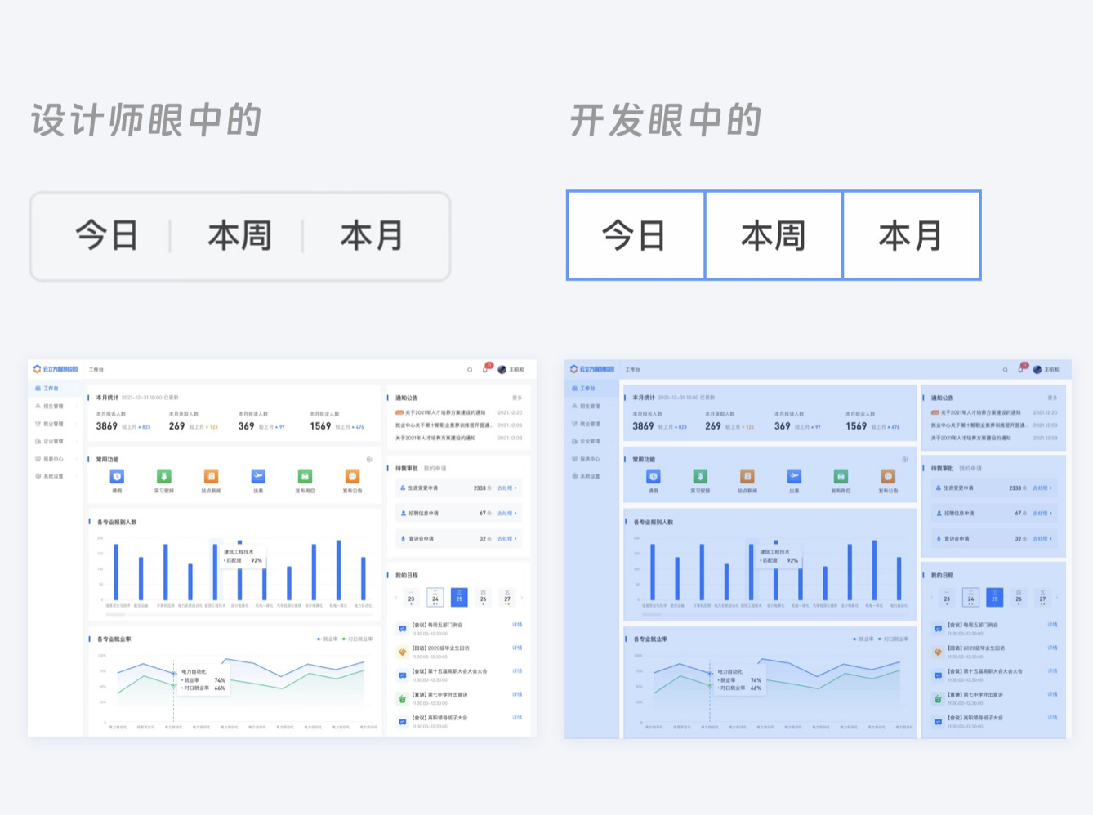Open 发布公告 orange icon in right dashboard
The image size is (1093, 815).
point(888,477)
